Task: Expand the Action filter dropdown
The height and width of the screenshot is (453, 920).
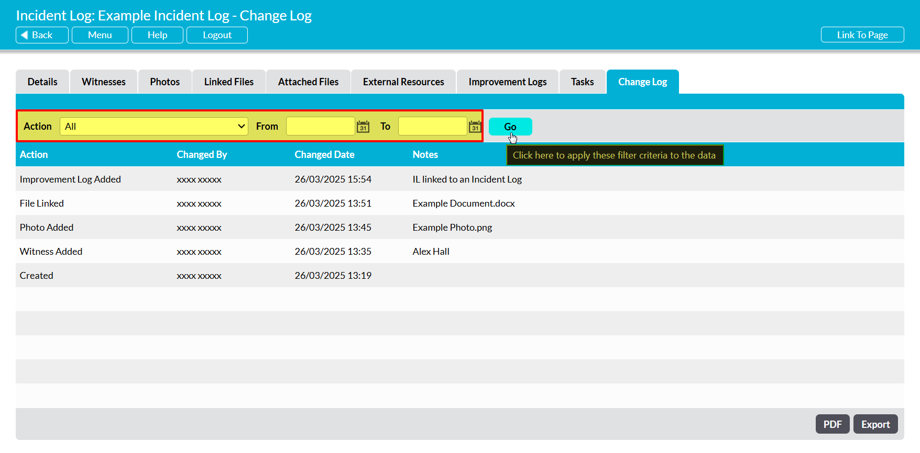Action: click(x=154, y=127)
